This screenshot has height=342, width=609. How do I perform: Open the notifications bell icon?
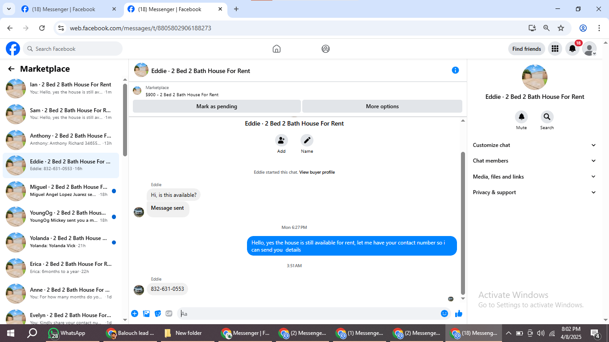point(572,49)
